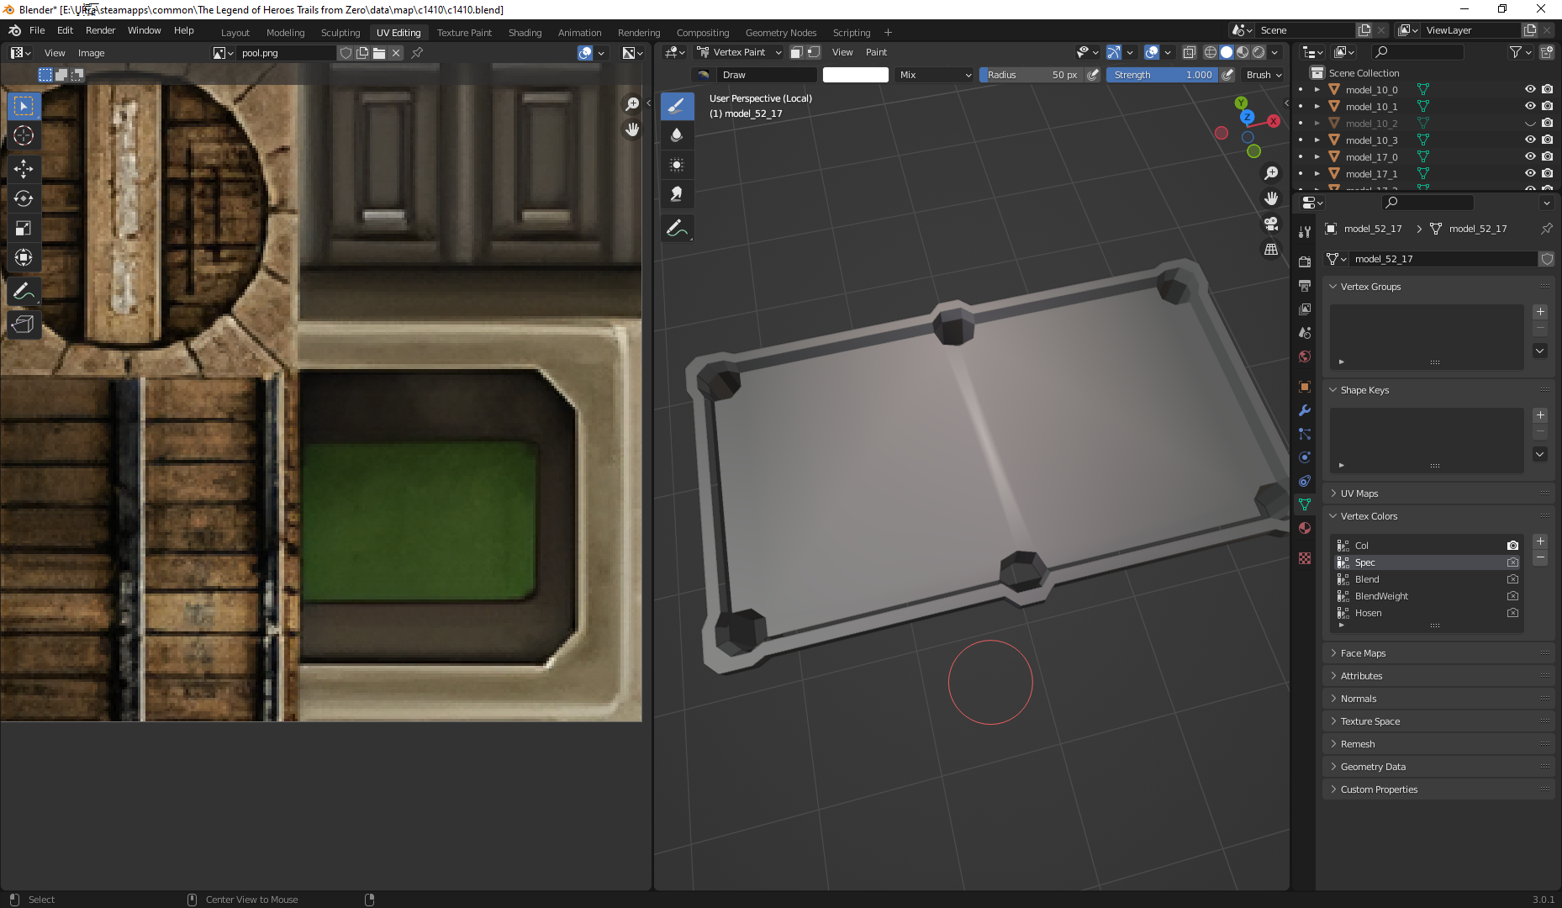
Task: Expand model_17_1 in the outliner tree
Action: click(x=1317, y=174)
